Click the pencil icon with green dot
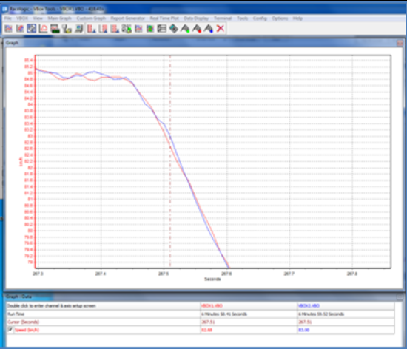This screenshot has width=407, height=349. point(185,28)
